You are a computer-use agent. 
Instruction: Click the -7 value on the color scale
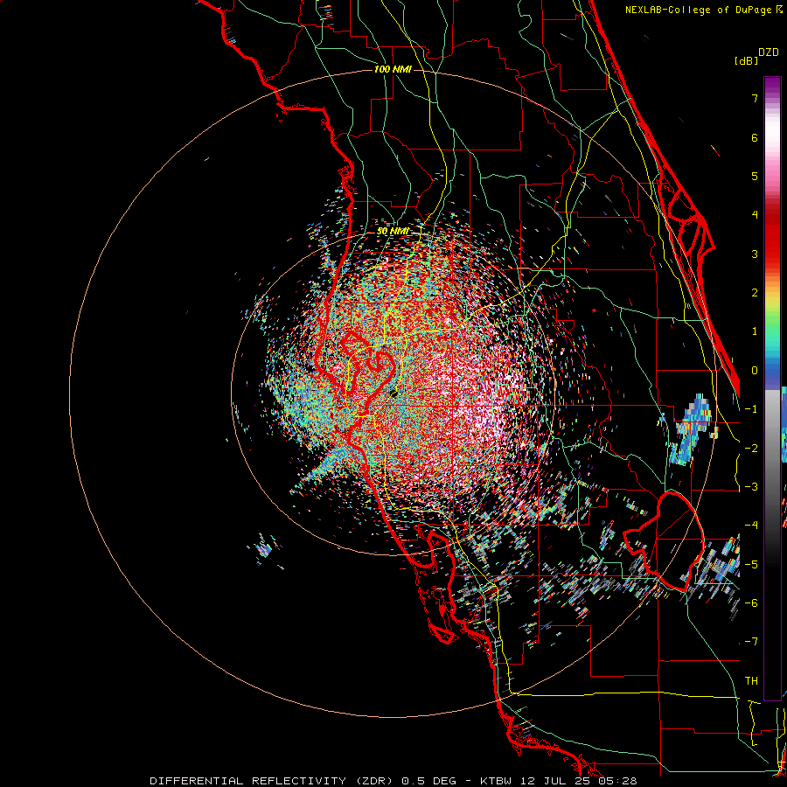point(751,642)
